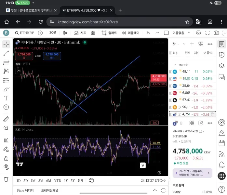
Task: Add symbol to the watchlist
Action: (192, 44)
